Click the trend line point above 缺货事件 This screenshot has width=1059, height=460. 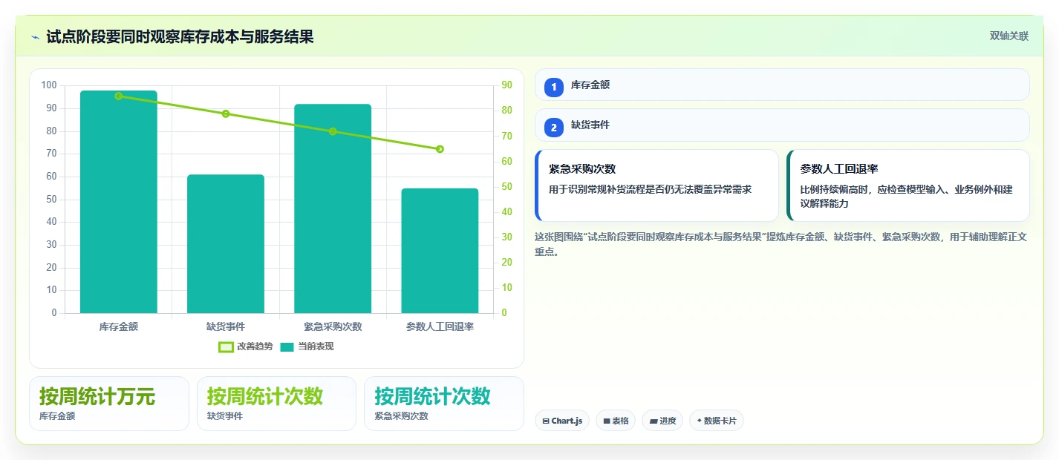pyautogui.click(x=226, y=114)
